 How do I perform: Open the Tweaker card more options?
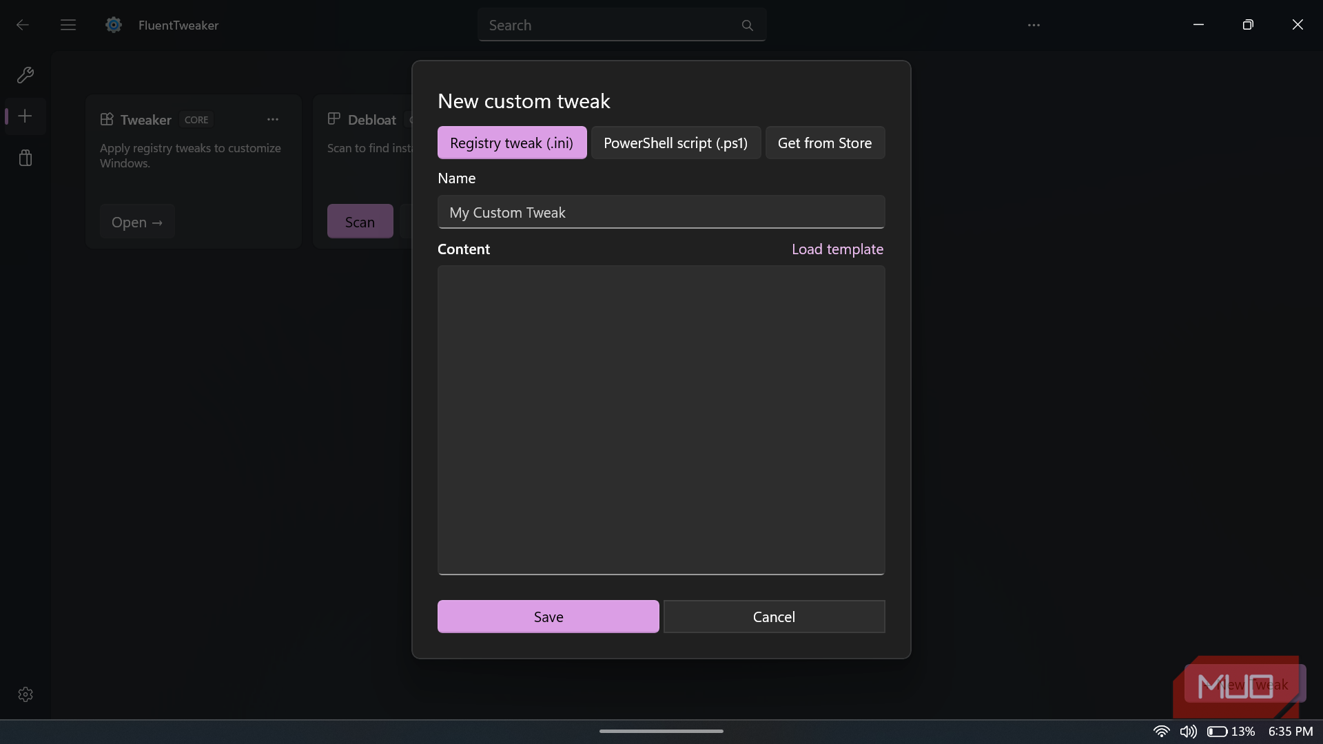pos(273,119)
